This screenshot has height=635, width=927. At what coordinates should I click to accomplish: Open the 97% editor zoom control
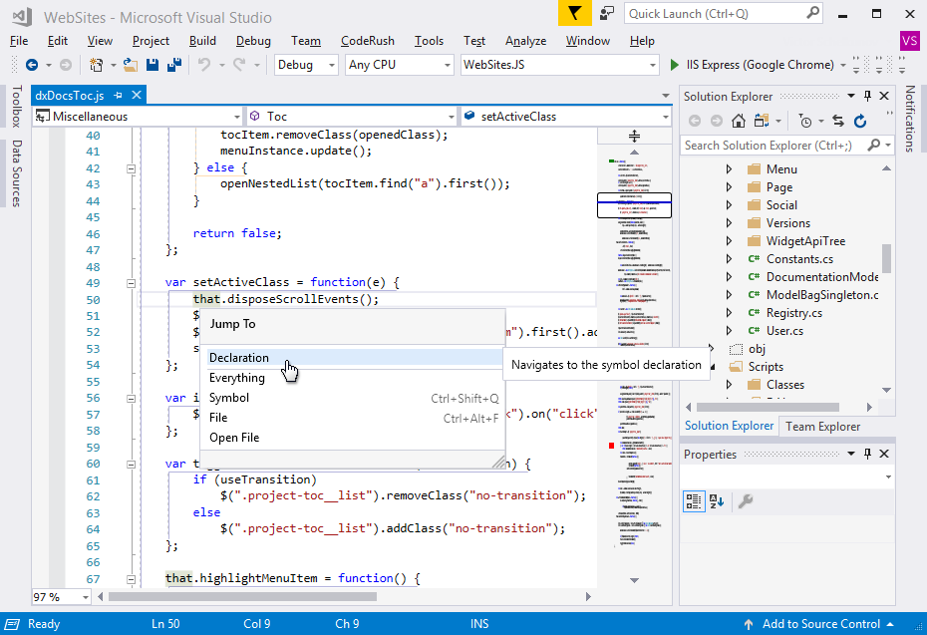(x=50, y=596)
